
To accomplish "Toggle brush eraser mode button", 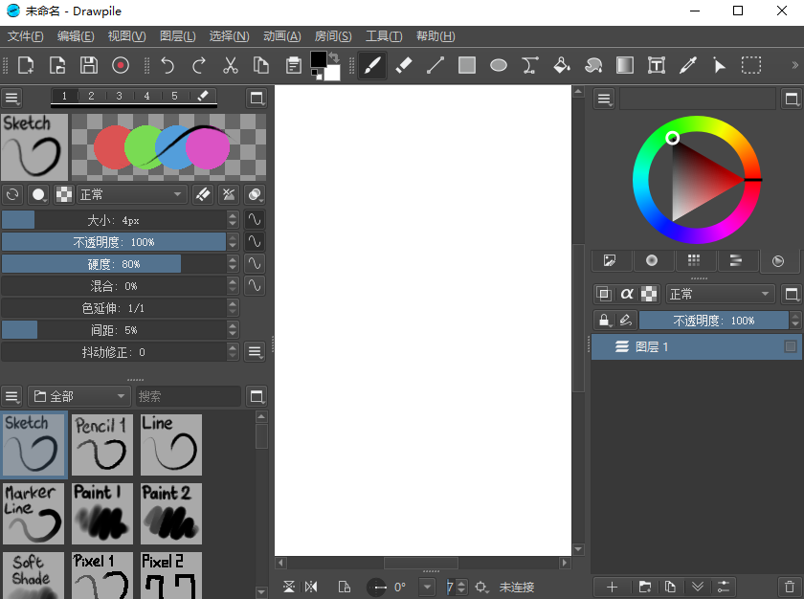I will (x=203, y=194).
